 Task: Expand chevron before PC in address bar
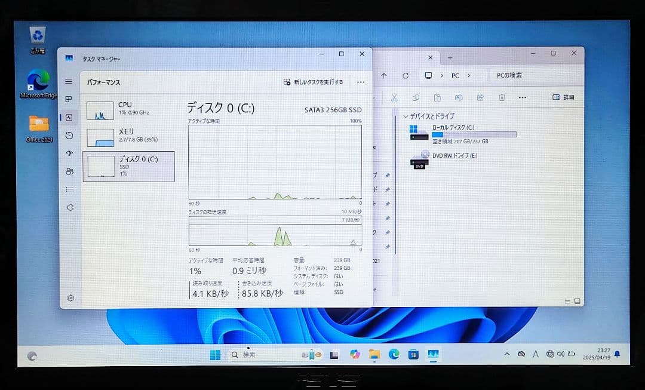(x=442, y=76)
